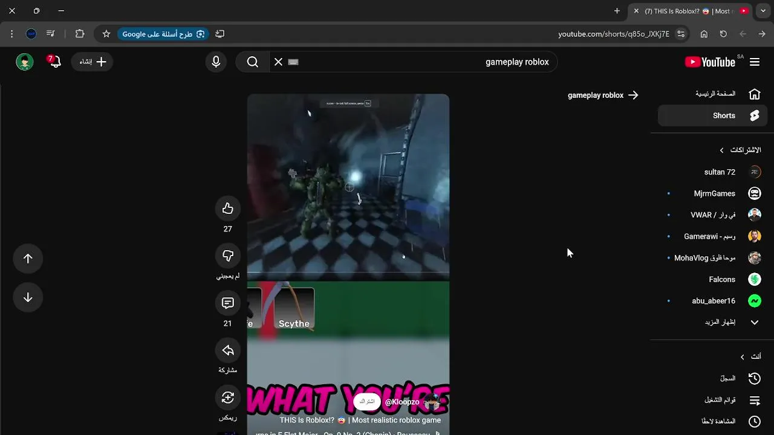Image resolution: width=774 pixels, height=435 pixels.
Task: Open the comments showing 21
Action: 227,303
